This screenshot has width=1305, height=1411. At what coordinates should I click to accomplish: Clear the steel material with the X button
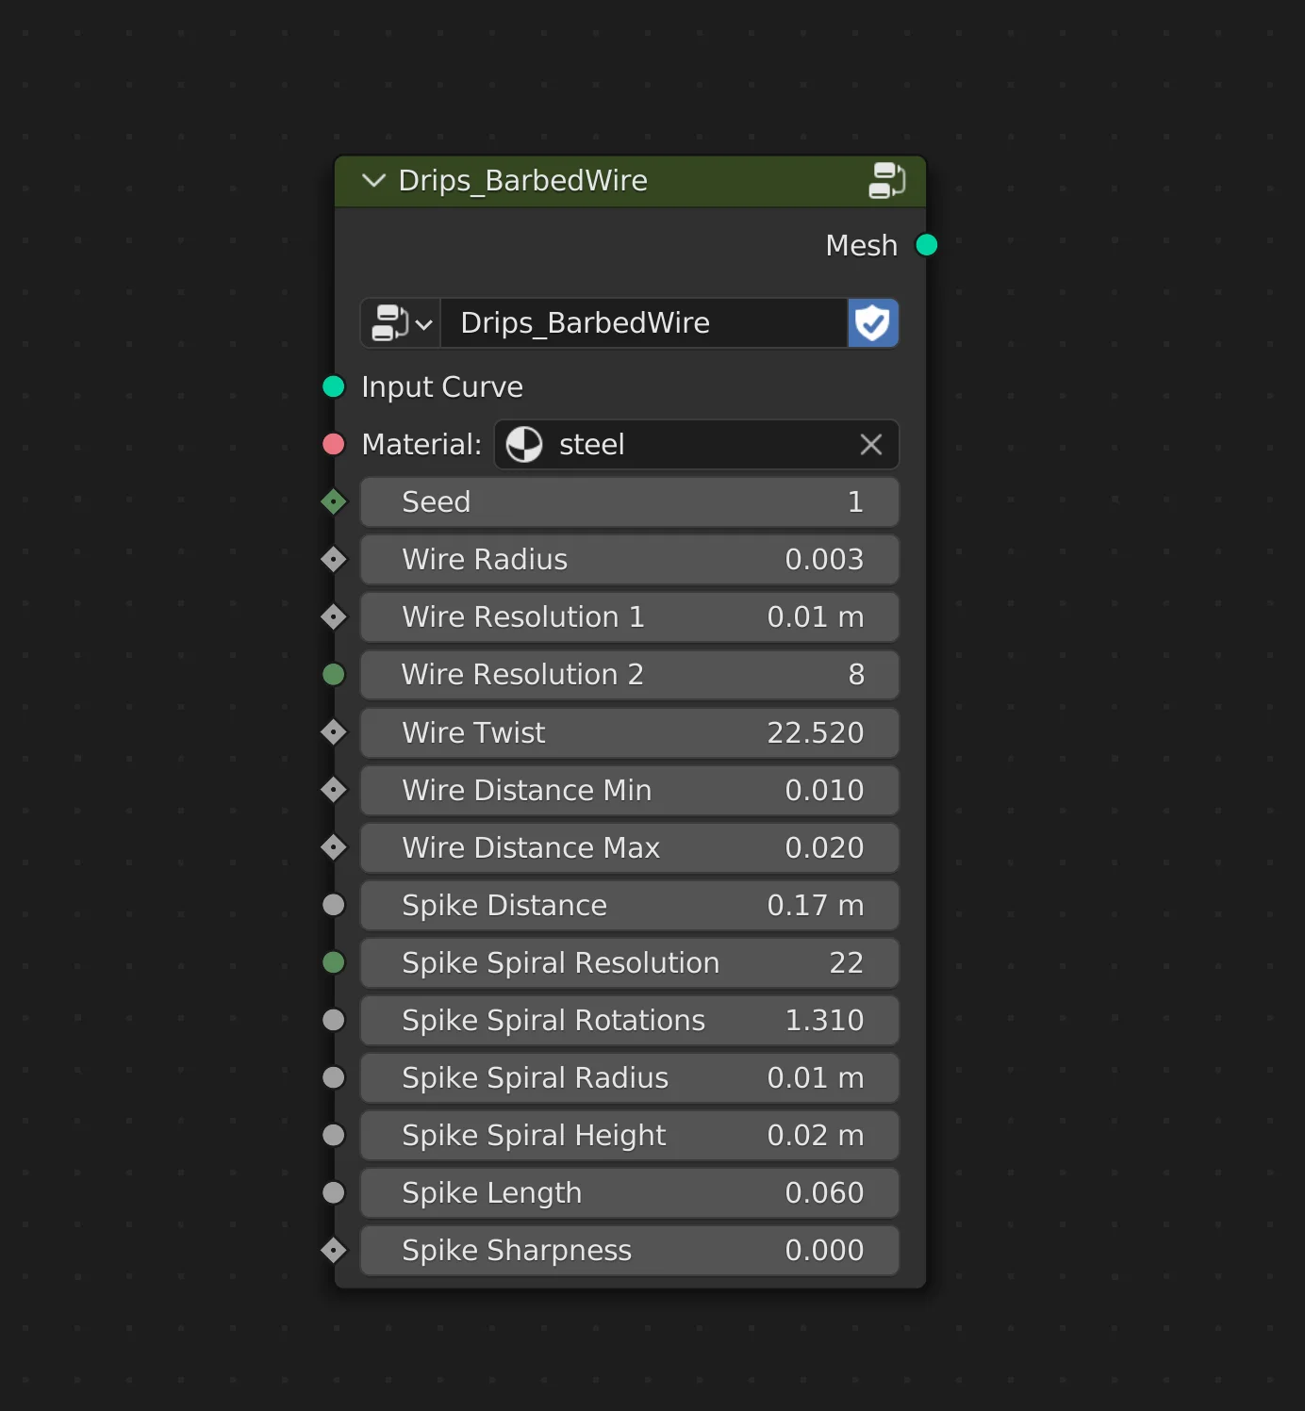click(869, 444)
